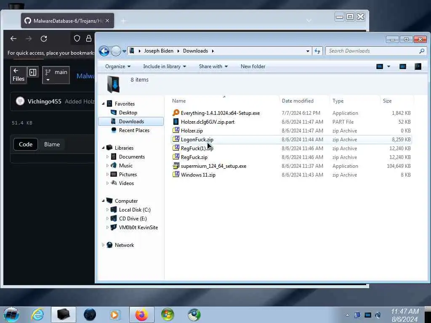
Task: Expand the arrow after Downloads in path
Action: click(213, 51)
